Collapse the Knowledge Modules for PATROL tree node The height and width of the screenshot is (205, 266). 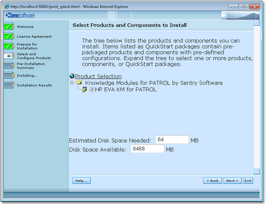tap(72, 83)
